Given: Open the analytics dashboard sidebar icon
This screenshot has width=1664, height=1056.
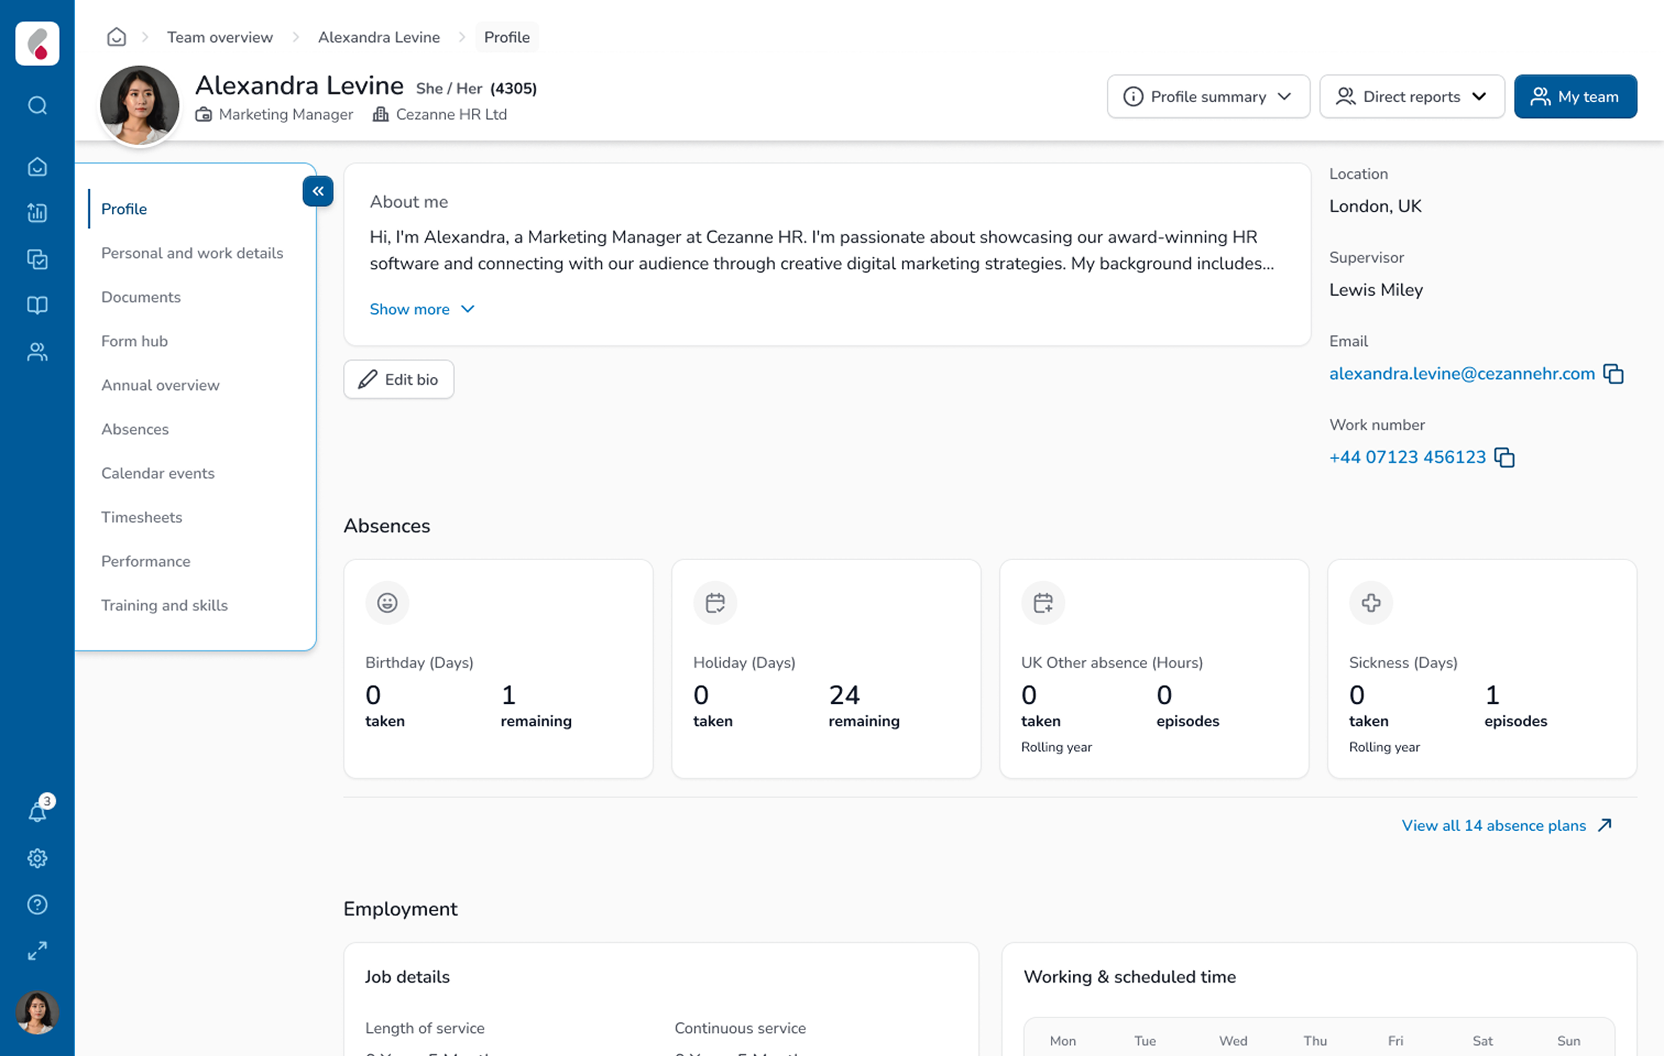Looking at the screenshot, I should (37, 213).
